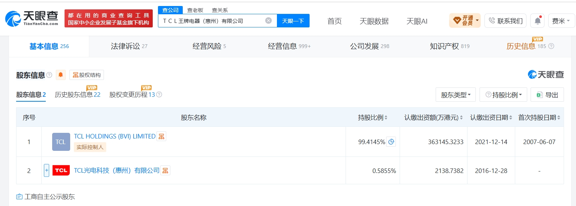Screen dimensions: 576x206
Task: Show pie chart for 99.4145% holding
Action: [x=391, y=142]
